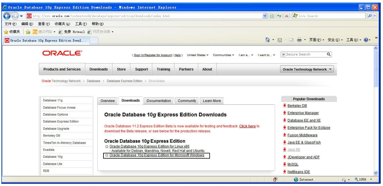Viewport: 383px width, 186px height.
Task: Click the Print icon in command bar
Action: pos(299,40)
